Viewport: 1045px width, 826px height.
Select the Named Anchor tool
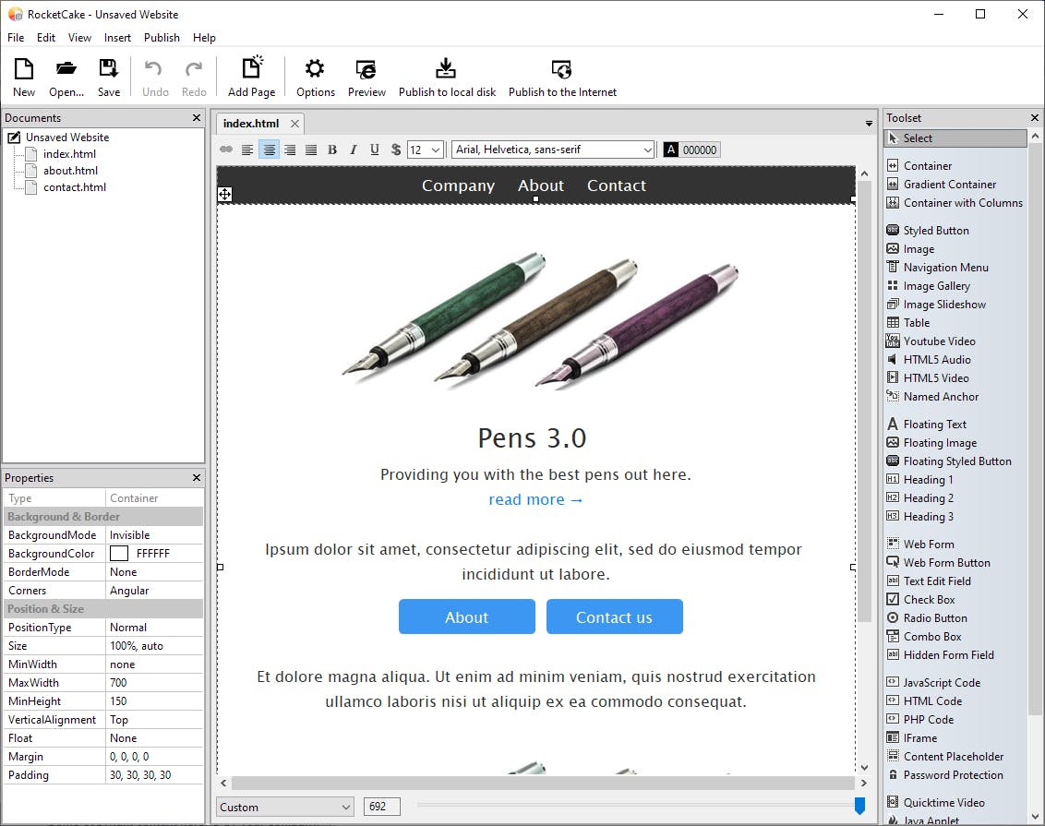pyautogui.click(x=941, y=397)
